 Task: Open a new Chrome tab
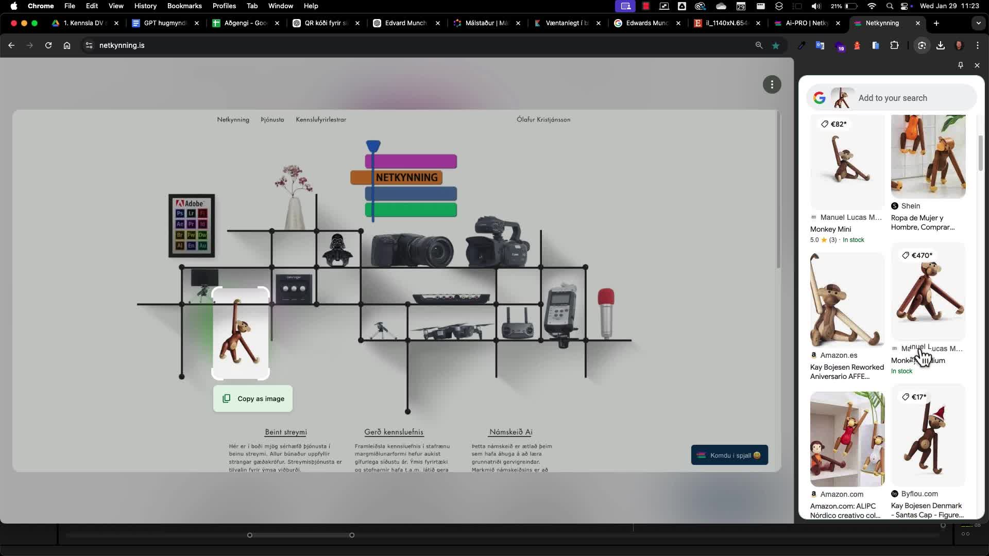click(936, 23)
